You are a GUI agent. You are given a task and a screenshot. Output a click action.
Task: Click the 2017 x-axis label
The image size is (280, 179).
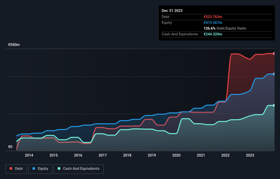[103, 155]
